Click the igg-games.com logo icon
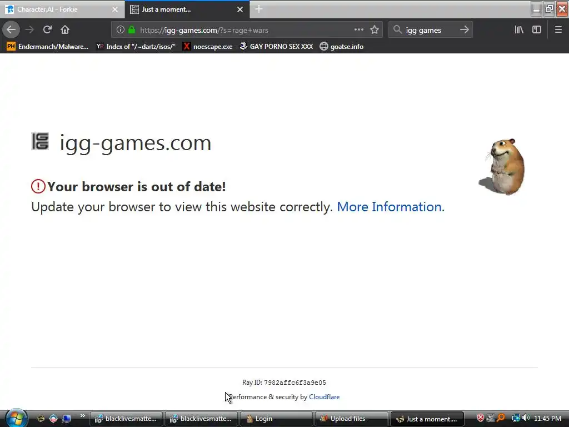 40,141
